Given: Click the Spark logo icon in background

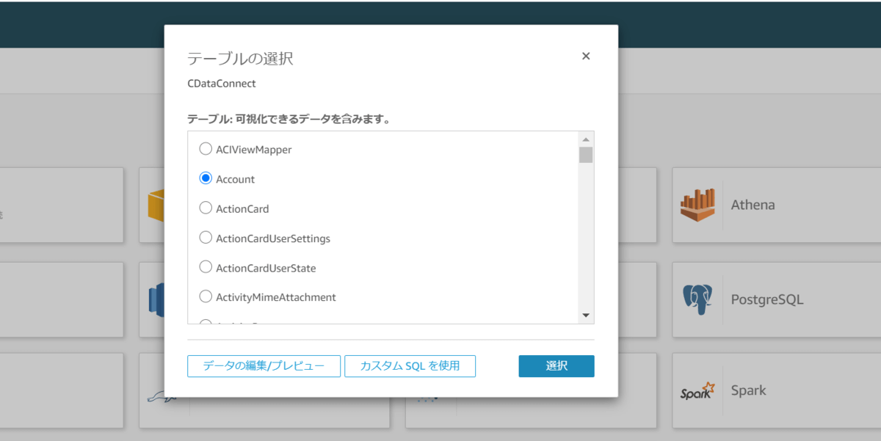Looking at the screenshot, I should point(697,390).
